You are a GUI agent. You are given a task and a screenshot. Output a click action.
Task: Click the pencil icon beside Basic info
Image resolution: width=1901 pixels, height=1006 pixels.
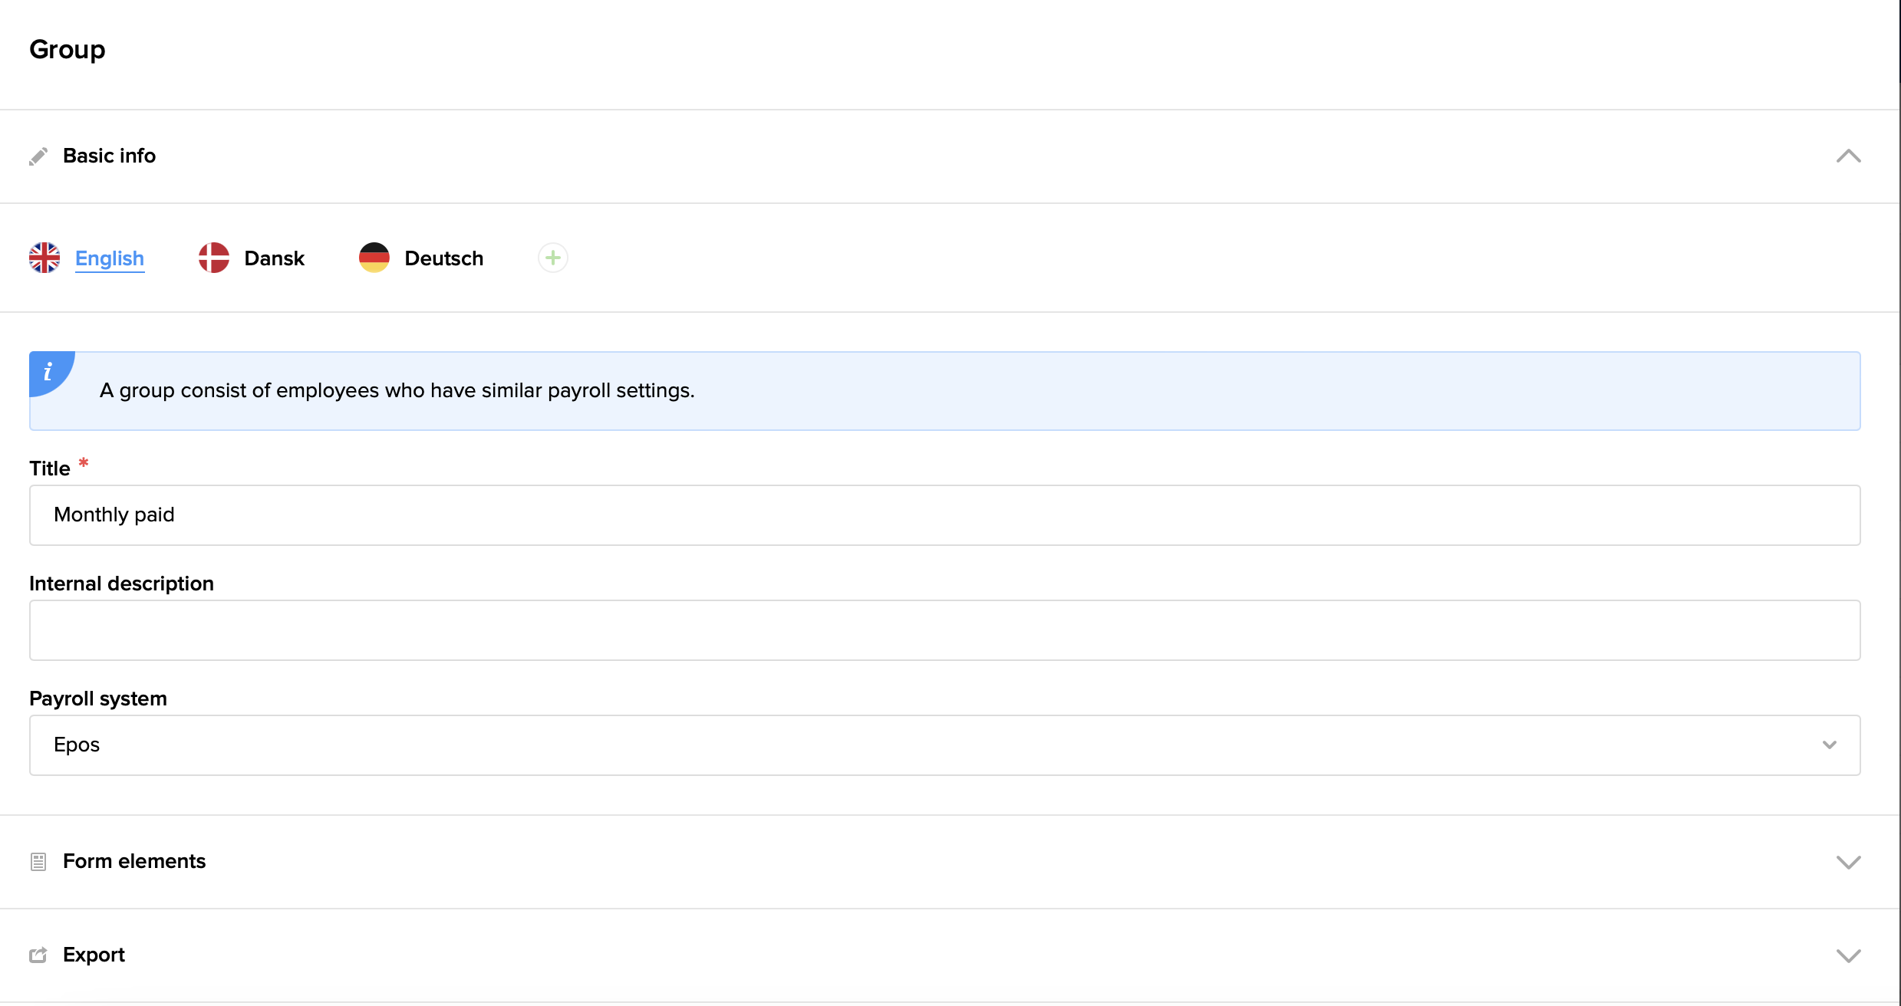pyautogui.click(x=38, y=156)
